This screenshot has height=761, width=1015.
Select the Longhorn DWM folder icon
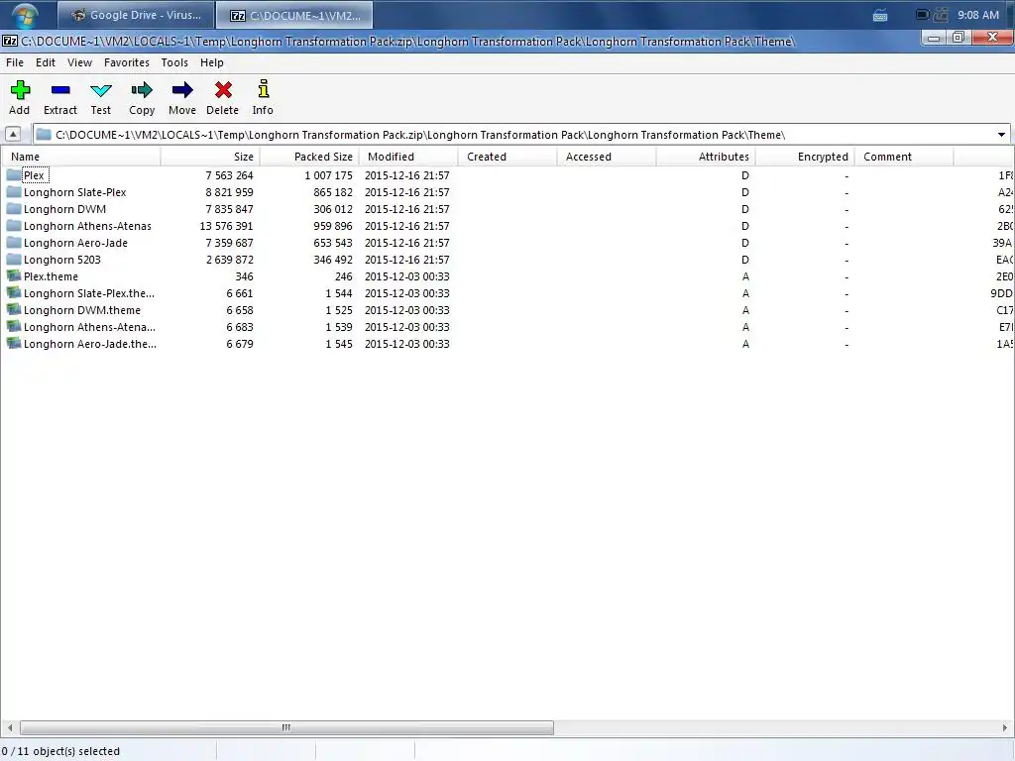coord(14,208)
